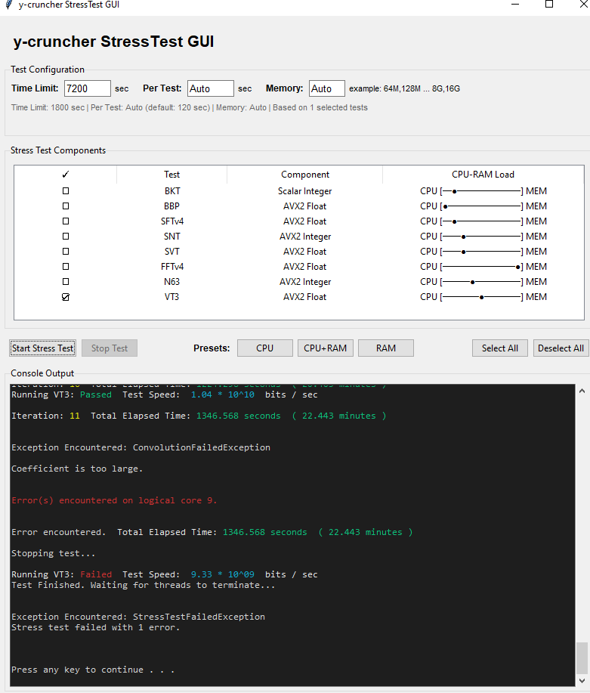
Task: Click 'Coefficient is too large.' line
Action: click(77, 469)
